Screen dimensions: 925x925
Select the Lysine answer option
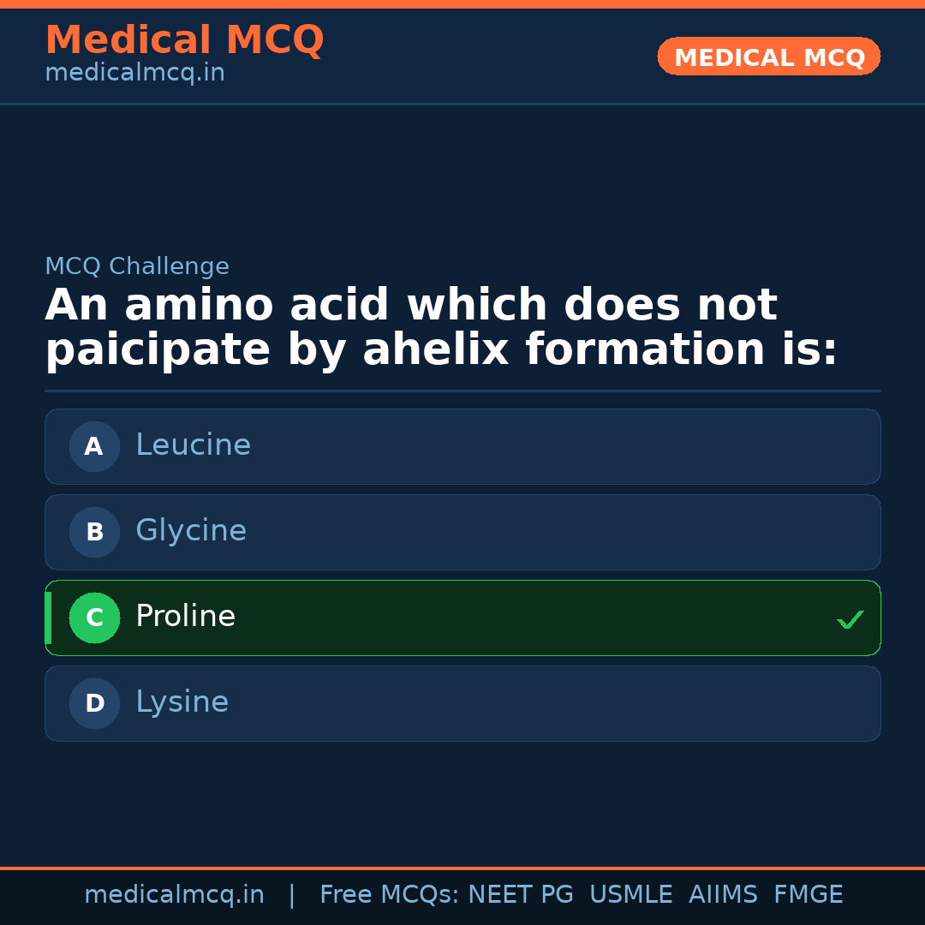tap(462, 703)
